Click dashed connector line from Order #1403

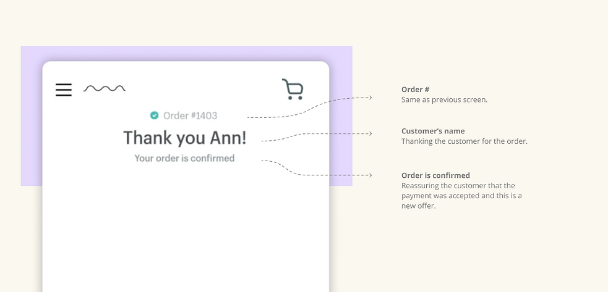click(x=309, y=107)
